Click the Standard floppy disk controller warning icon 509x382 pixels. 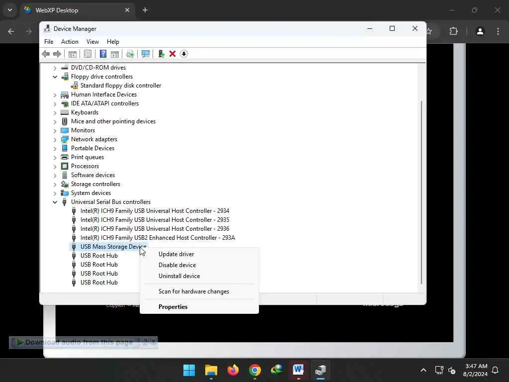pos(75,86)
